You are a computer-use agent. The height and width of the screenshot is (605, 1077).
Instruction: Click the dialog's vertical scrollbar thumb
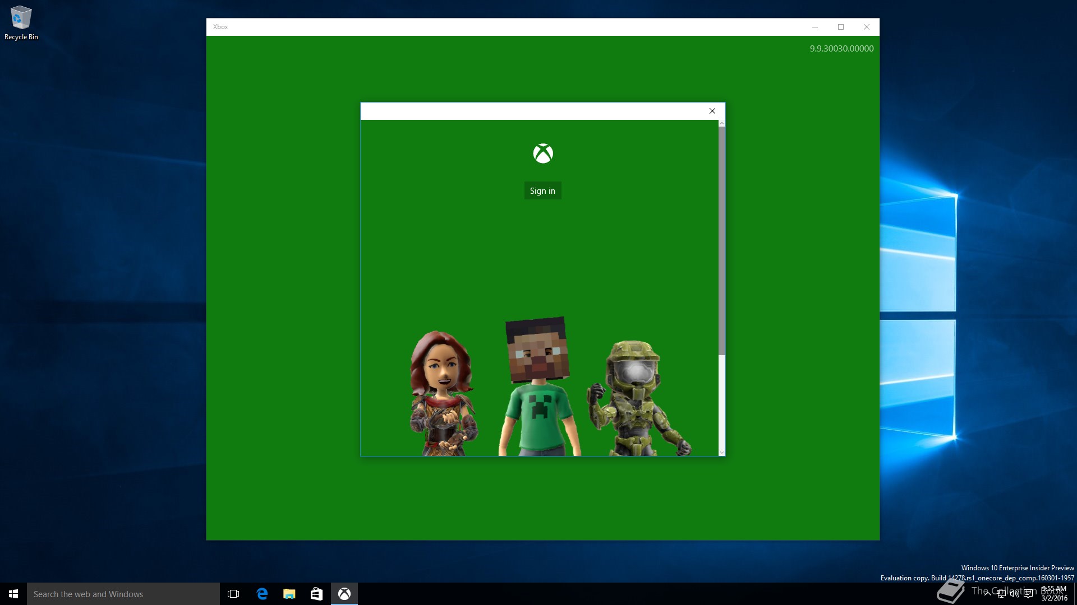click(722, 241)
